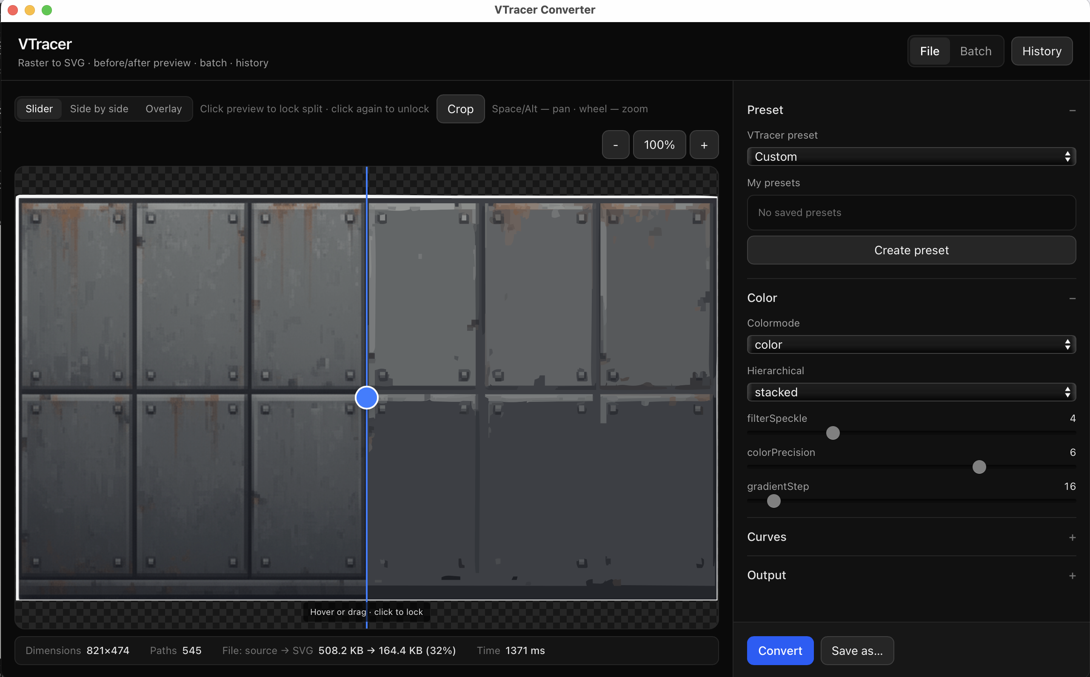Open the Colormode dropdown
Viewport: 1090px width, 677px height.
pyautogui.click(x=911, y=345)
